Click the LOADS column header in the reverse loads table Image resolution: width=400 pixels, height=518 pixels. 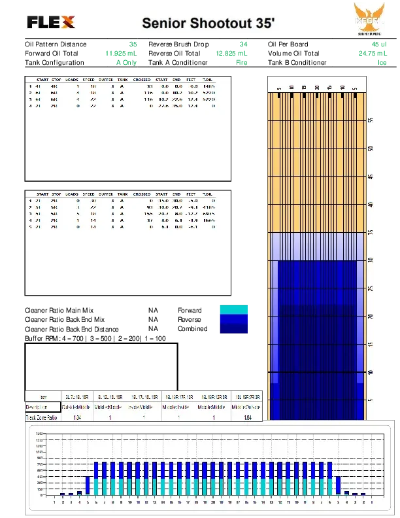[72, 194]
